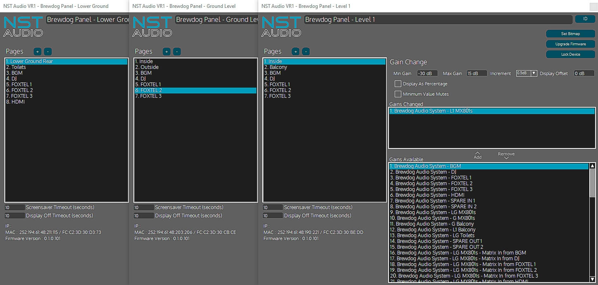This screenshot has height=285, width=598.
Task: Click the scroll up arrow of Gains Available
Action: (x=592, y=166)
